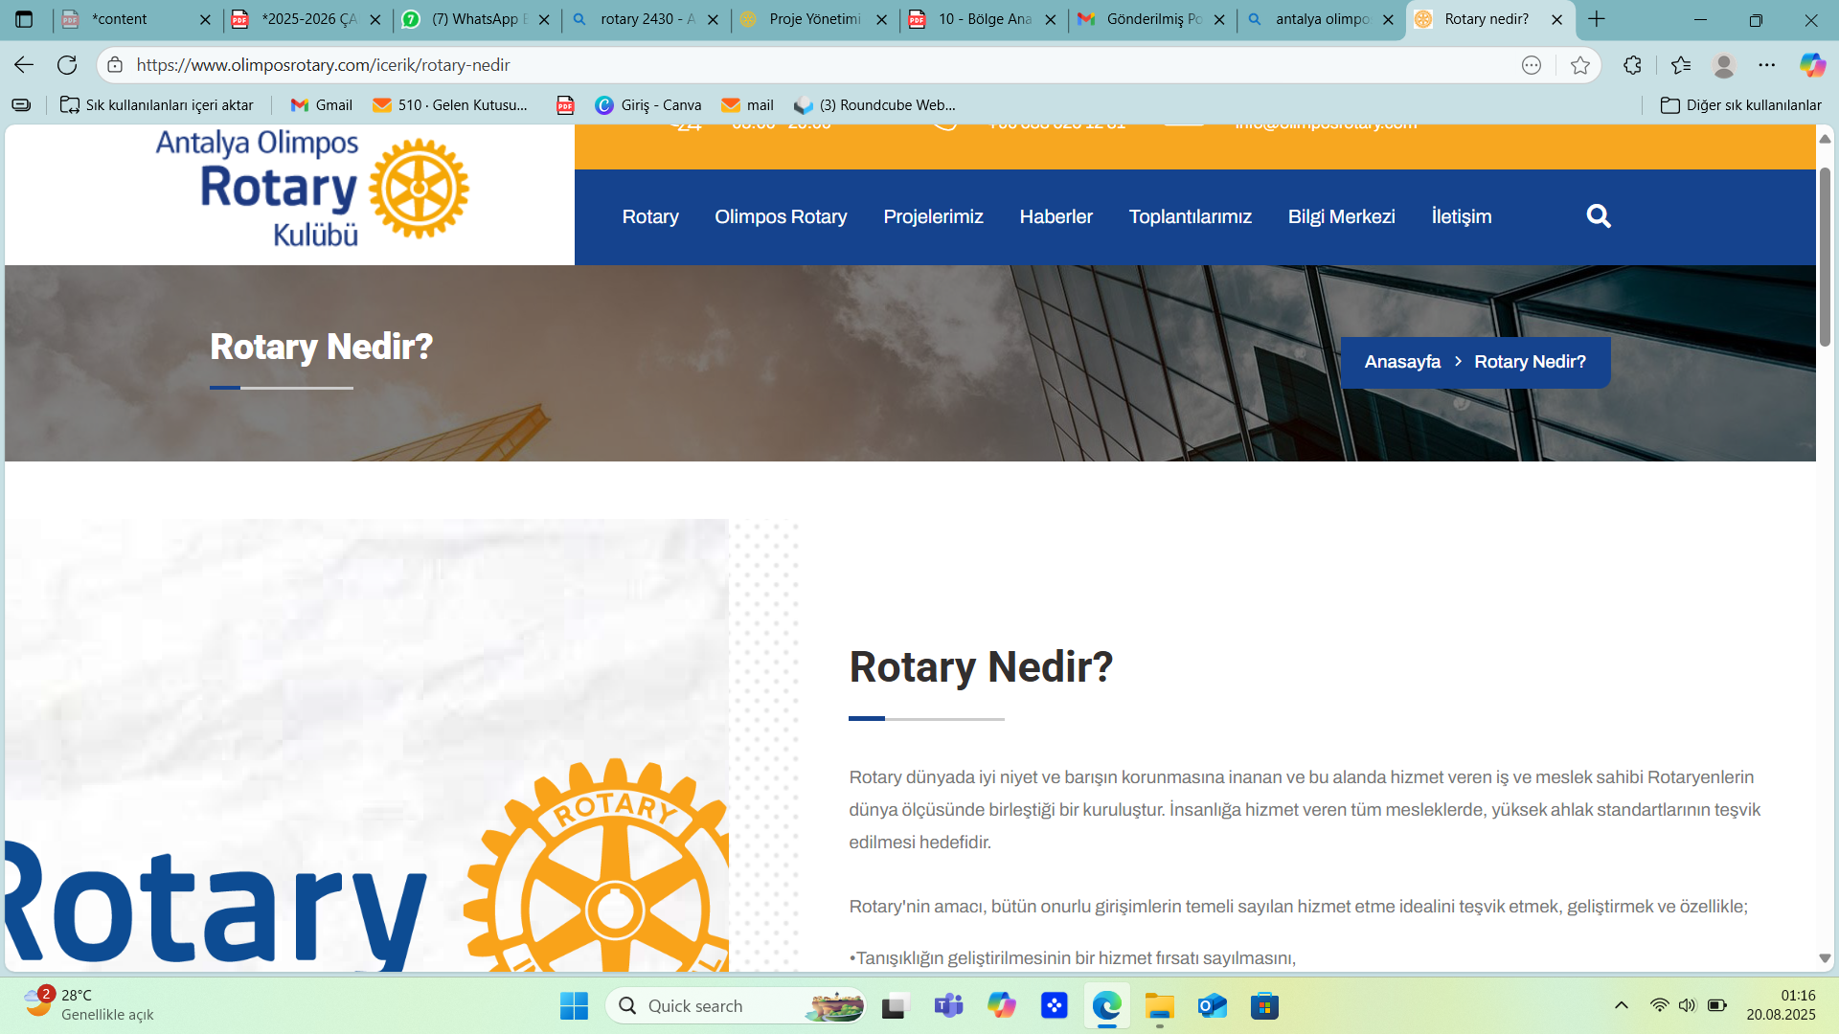1839x1034 pixels.
Task: Add page to favorites with the star icon
Action: pyautogui.click(x=1580, y=65)
